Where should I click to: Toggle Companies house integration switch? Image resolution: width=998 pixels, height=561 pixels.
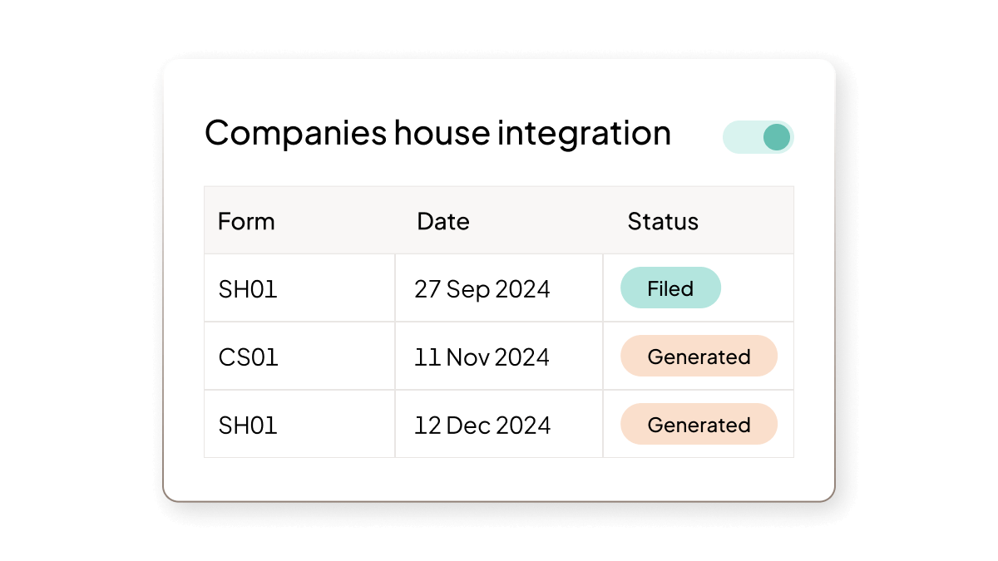point(758,137)
